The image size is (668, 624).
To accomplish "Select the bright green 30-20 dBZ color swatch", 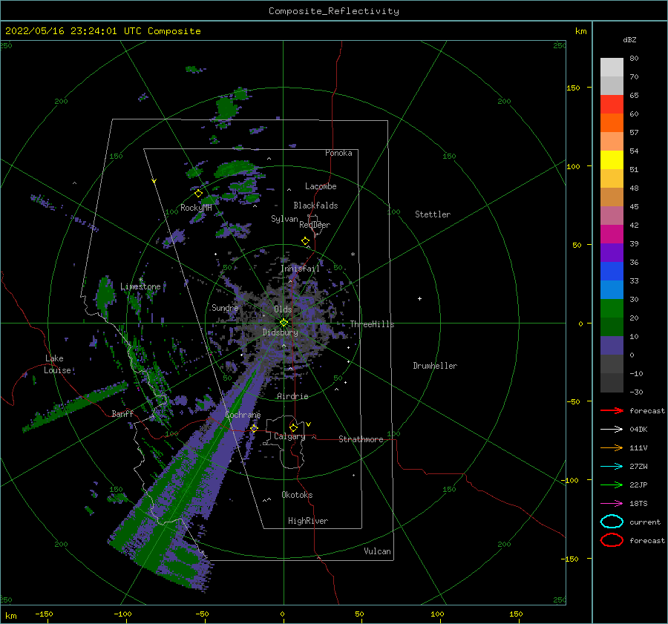I will click(612, 309).
